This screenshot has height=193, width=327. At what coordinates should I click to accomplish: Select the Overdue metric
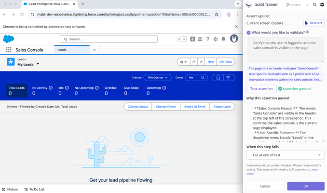110,91
